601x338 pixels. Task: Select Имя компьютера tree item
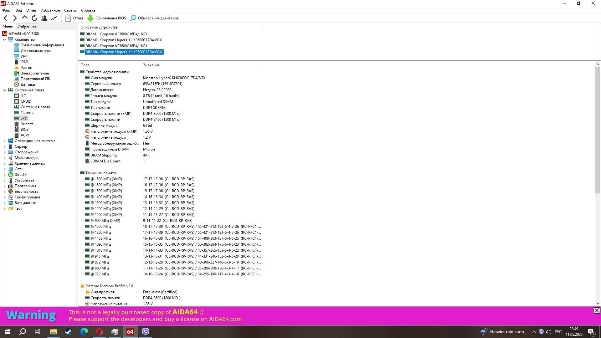pos(35,51)
